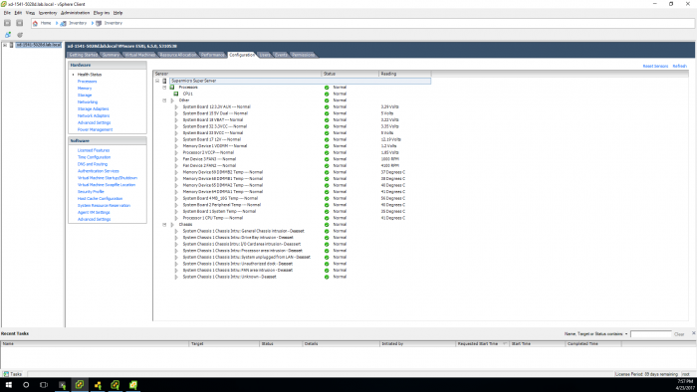Open the Inventory menu
Viewport: 697px width, 392px height.
(48, 13)
